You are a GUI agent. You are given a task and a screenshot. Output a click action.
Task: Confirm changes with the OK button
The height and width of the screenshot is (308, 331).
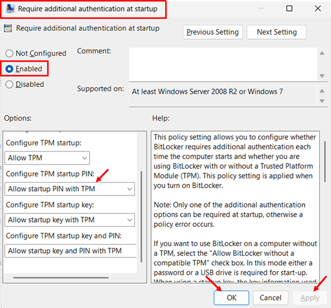pyautogui.click(x=231, y=297)
